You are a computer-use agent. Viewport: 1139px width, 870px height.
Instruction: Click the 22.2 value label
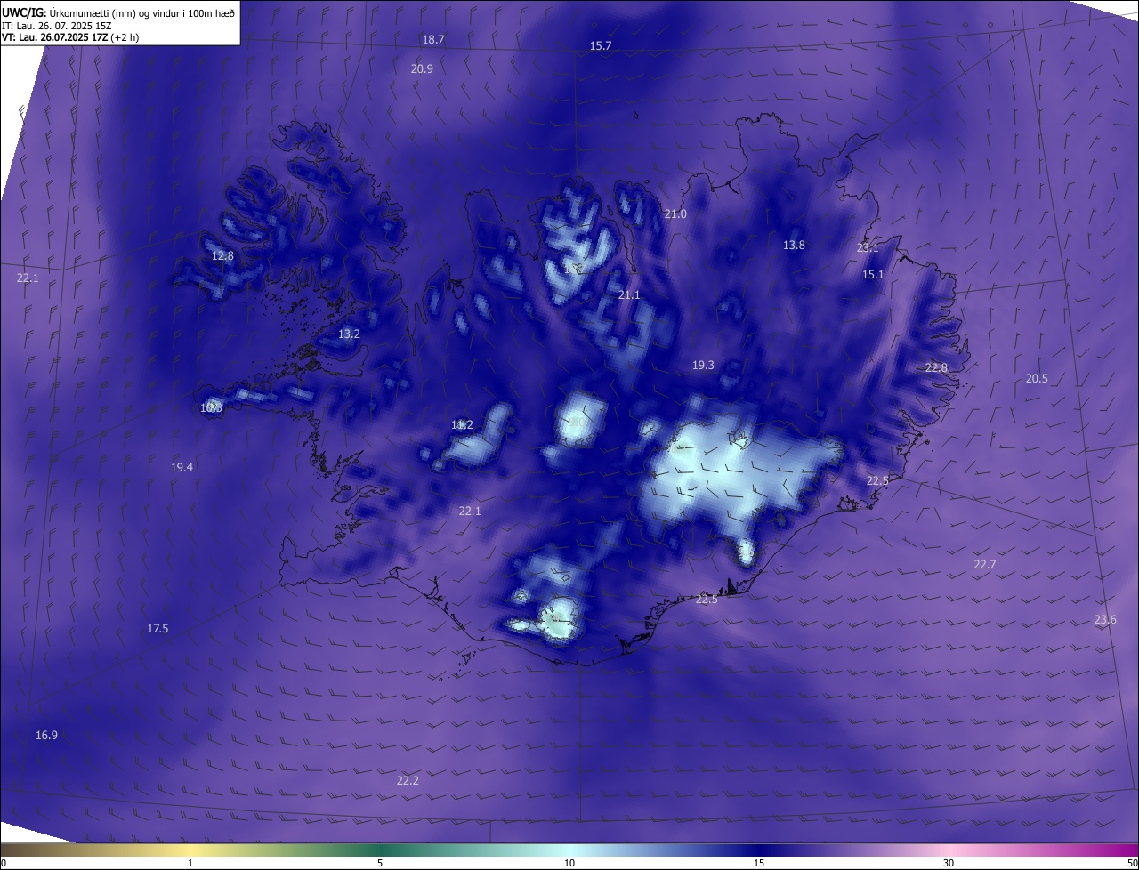408,780
